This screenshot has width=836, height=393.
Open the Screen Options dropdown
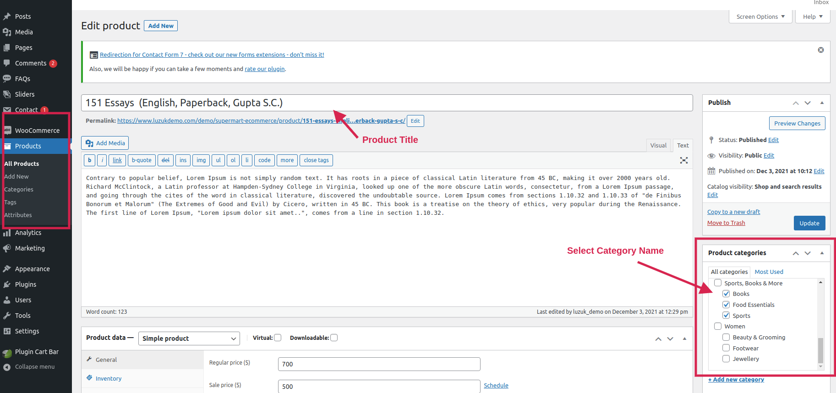[760, 16]
